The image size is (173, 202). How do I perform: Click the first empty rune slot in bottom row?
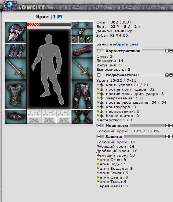(x=34, y=120)
